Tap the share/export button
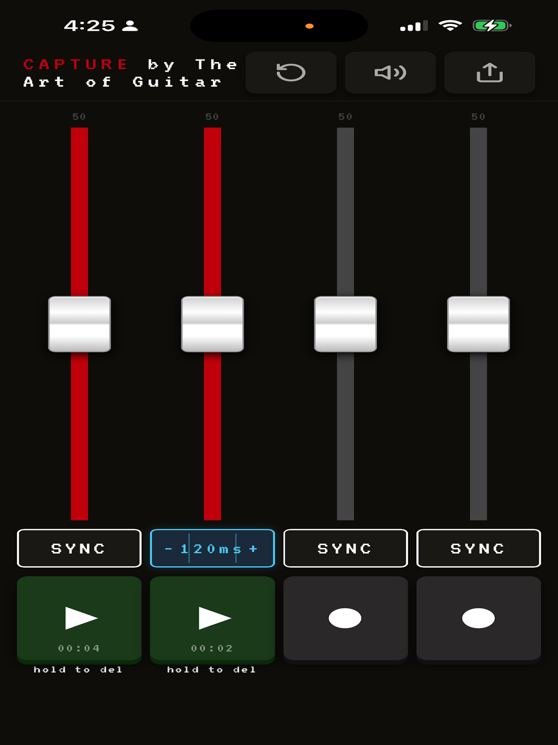Viewport: 558px width, 745px height. (x=490, y=72)
